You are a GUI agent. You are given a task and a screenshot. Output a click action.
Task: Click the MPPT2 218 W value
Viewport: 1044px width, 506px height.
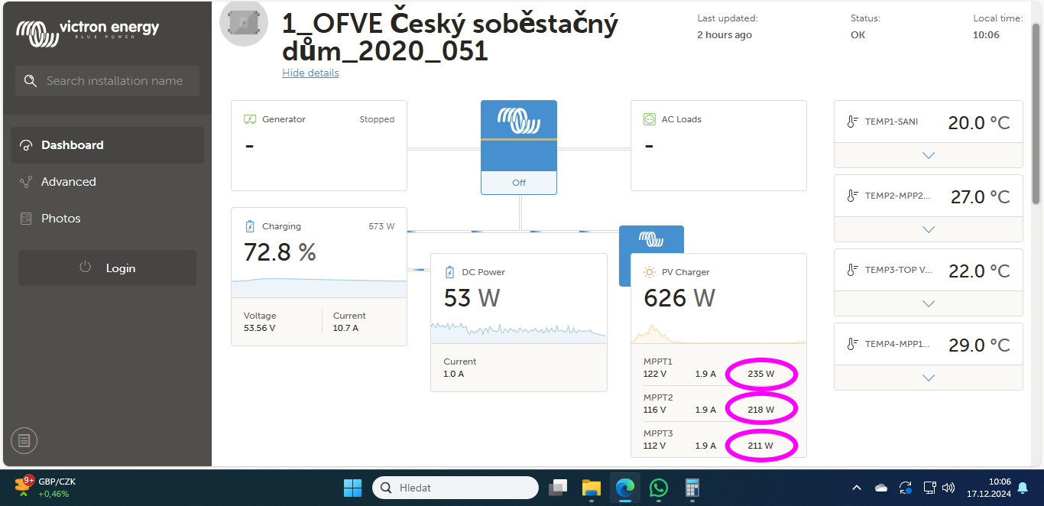point(761,410)
